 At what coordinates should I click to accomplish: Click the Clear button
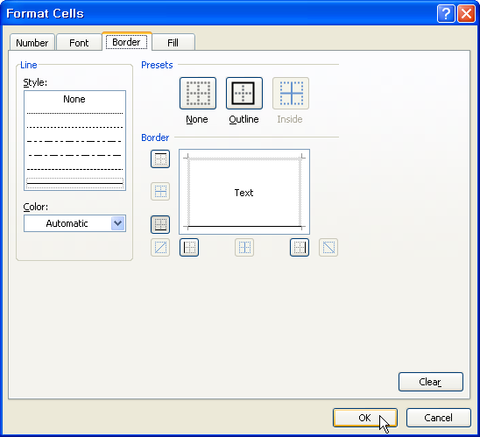431,382
